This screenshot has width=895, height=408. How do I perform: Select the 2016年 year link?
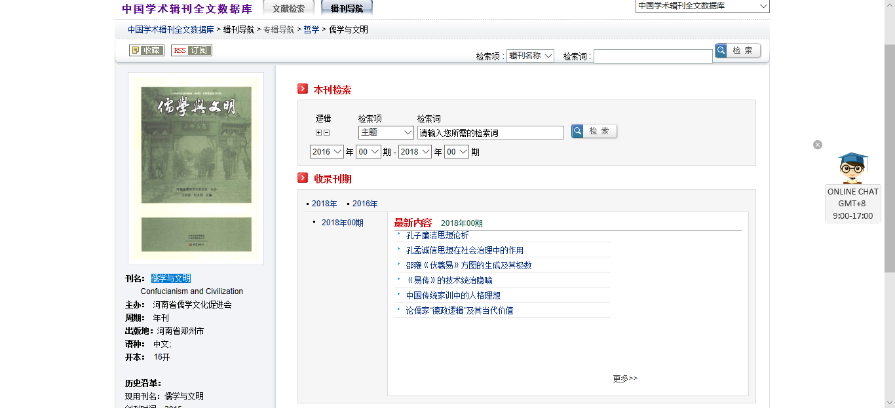tap(365, 204)
